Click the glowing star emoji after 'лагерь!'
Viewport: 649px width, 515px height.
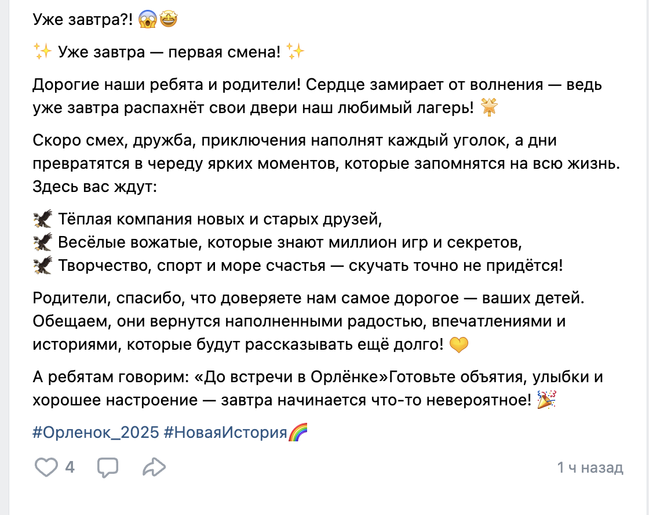point(489,108)
